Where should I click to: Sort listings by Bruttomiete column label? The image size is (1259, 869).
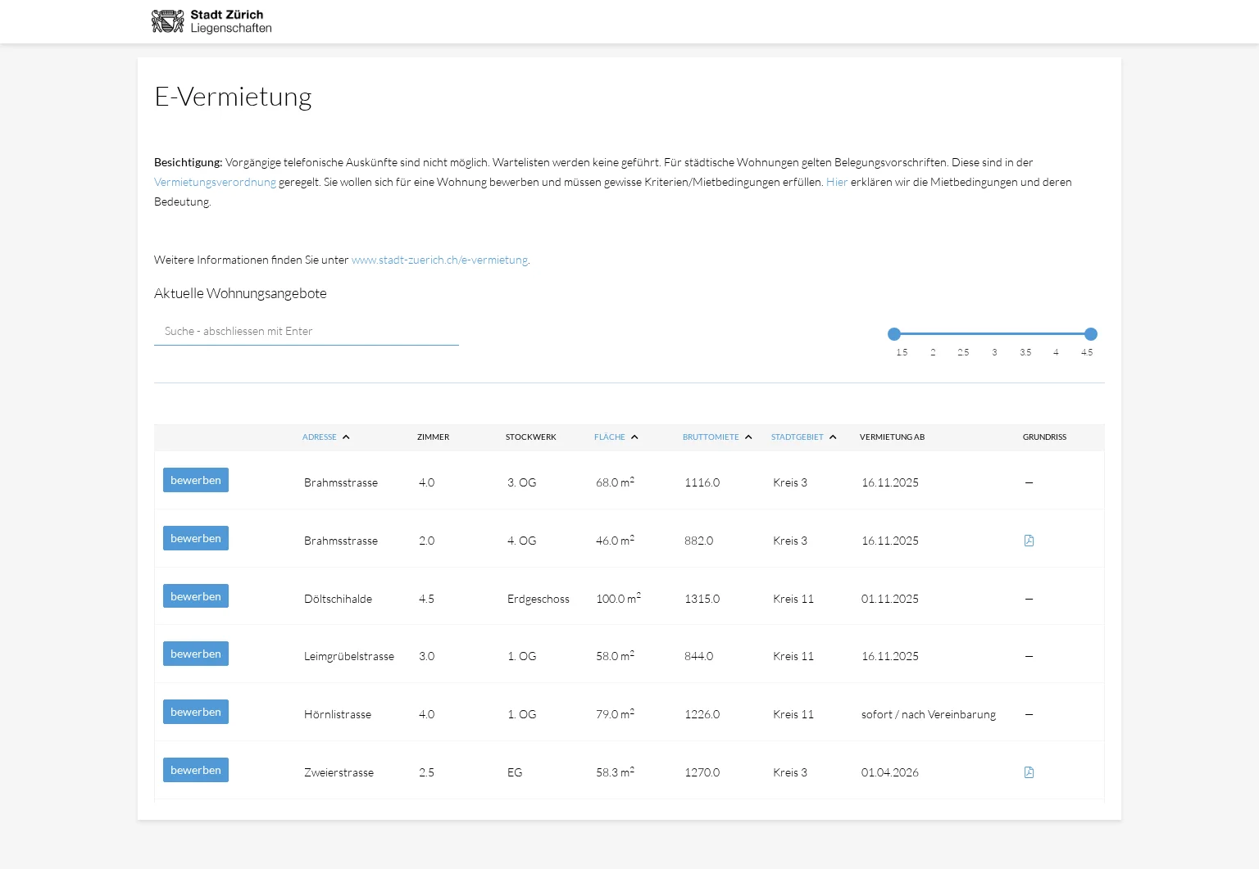[710, 437]
